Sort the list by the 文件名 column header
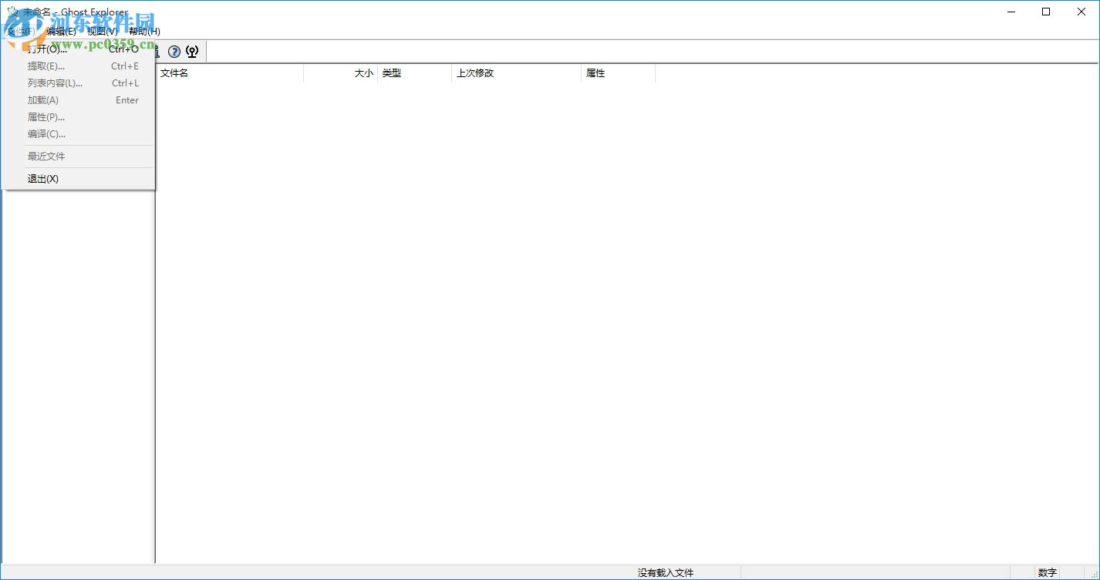This screenshot has height=580, width=1100. [x=230, y=73]
